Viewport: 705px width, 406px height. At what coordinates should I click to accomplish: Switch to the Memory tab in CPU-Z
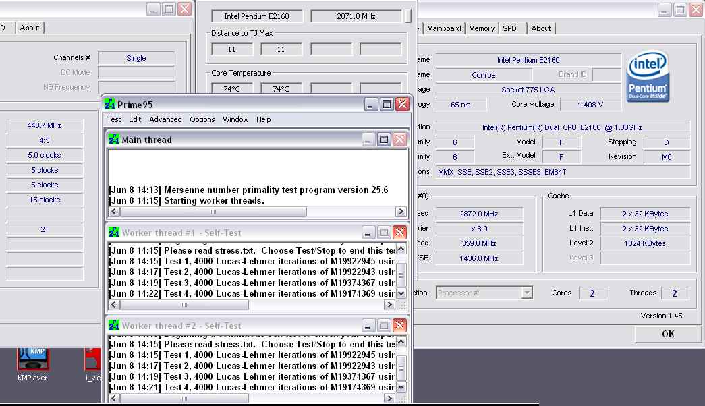pos(482,28)
